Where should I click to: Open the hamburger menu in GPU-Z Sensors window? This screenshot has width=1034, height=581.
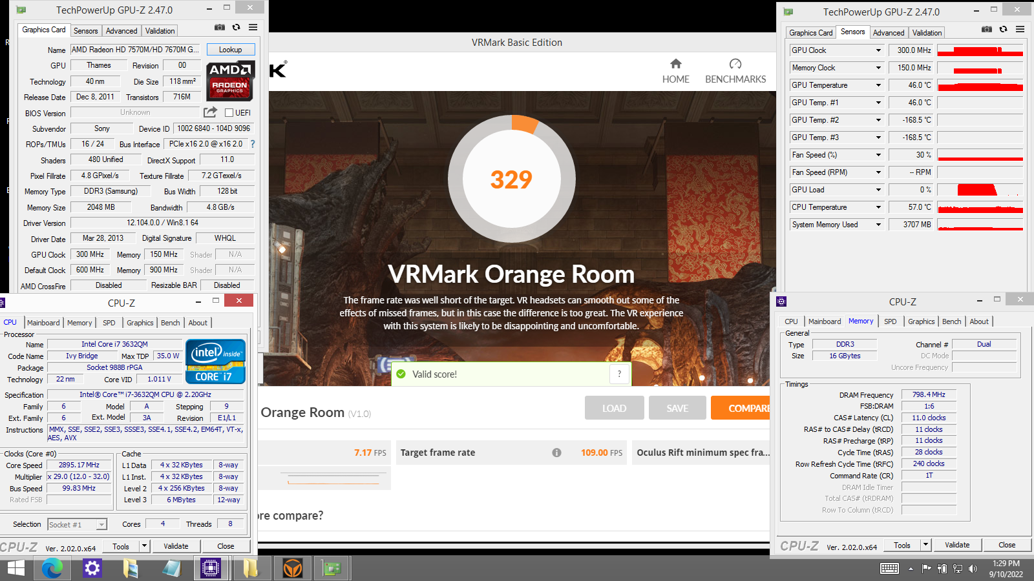tap(1020, 29)
